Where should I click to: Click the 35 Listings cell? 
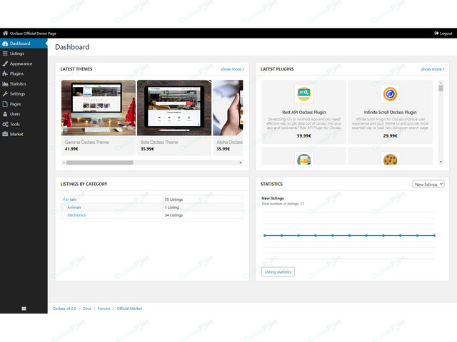203,199
